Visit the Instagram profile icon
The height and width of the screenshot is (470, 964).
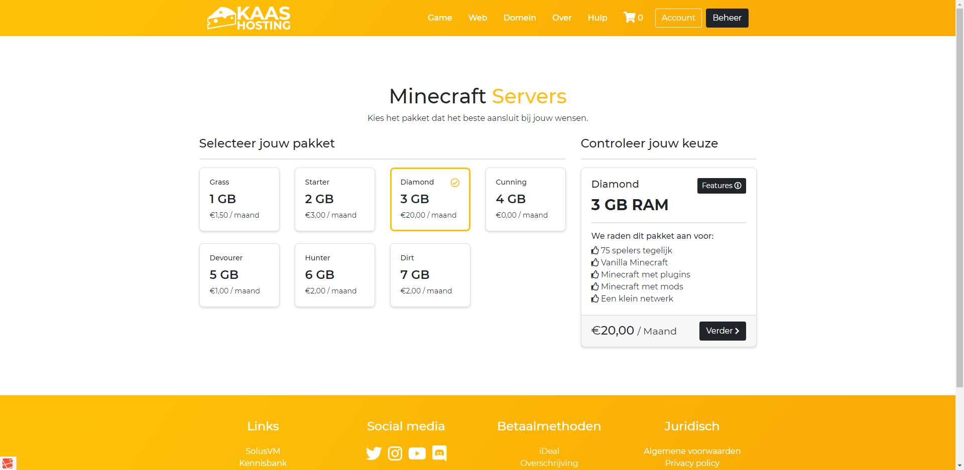(395, 453)
